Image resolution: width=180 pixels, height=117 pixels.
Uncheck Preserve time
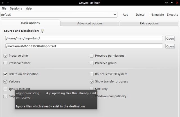coord(5,56)
